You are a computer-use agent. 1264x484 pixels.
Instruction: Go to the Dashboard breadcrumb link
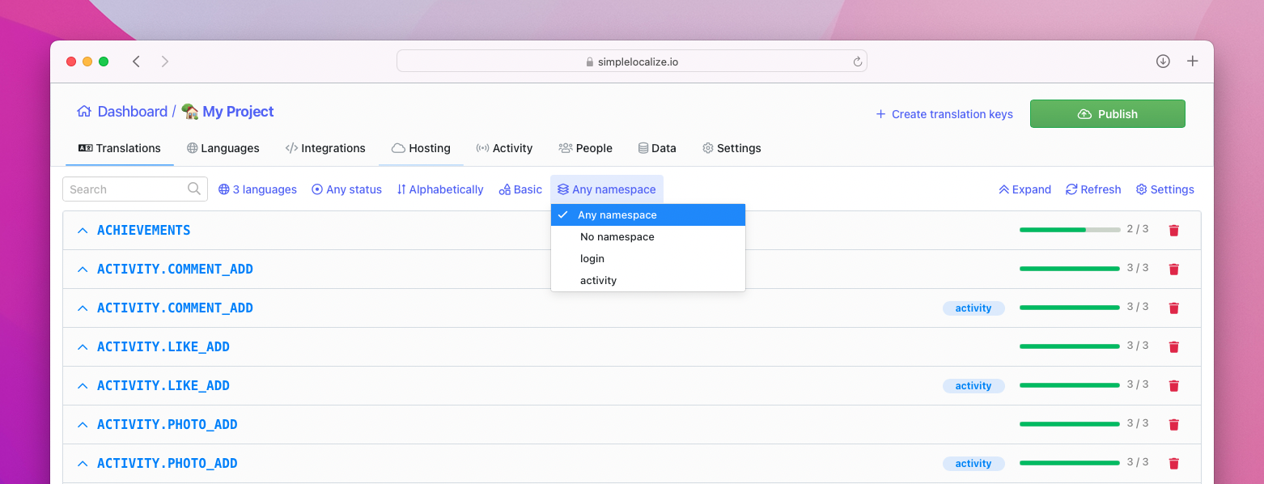point(122,112)
